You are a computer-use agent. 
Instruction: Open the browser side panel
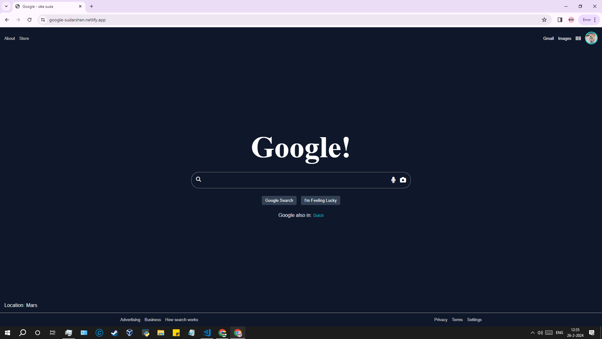point(560,20)
